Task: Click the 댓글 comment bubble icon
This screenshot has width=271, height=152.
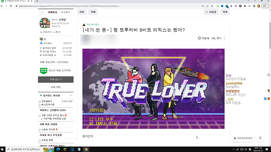Action: 199,38
